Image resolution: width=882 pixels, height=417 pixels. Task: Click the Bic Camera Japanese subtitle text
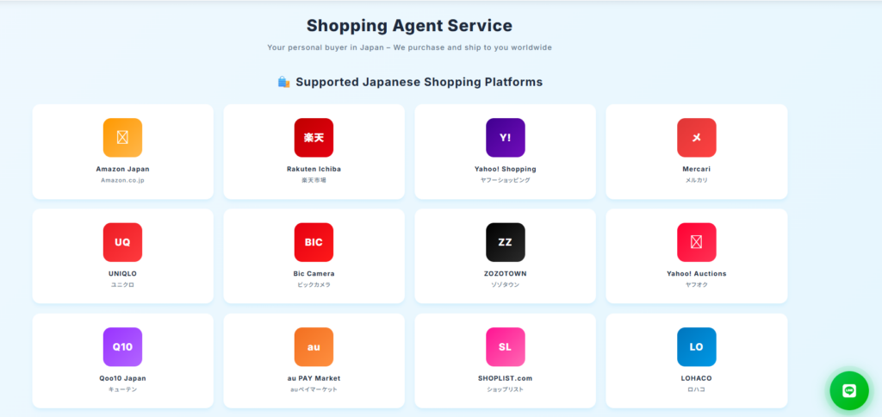[314, 284]
